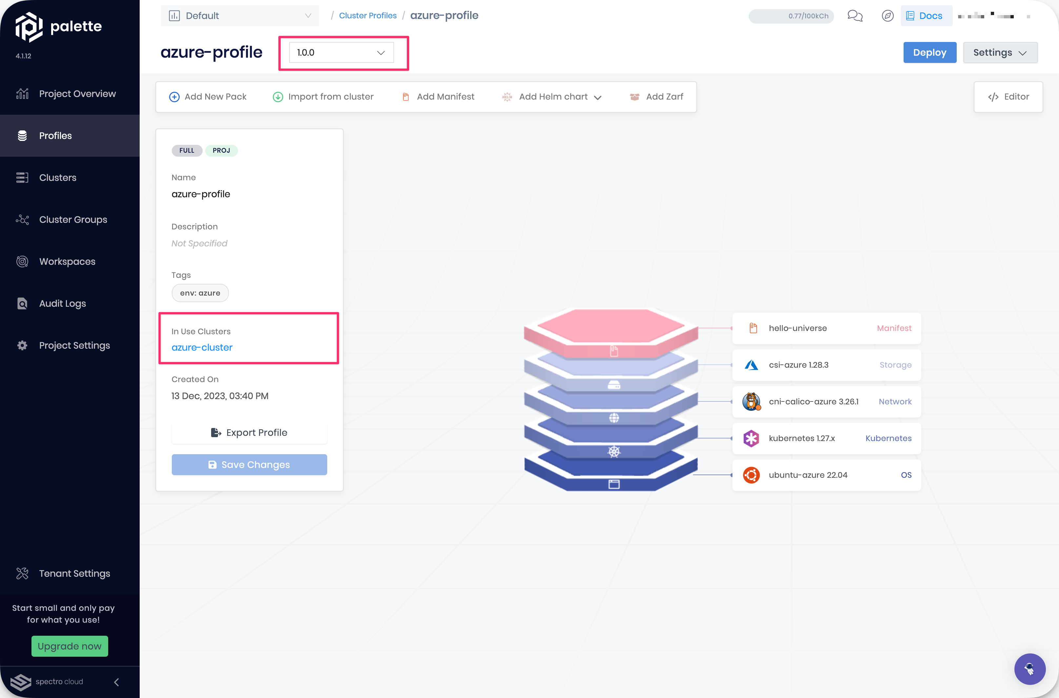Open the cni-calico-azure 3.26.1 pack row

827,401
